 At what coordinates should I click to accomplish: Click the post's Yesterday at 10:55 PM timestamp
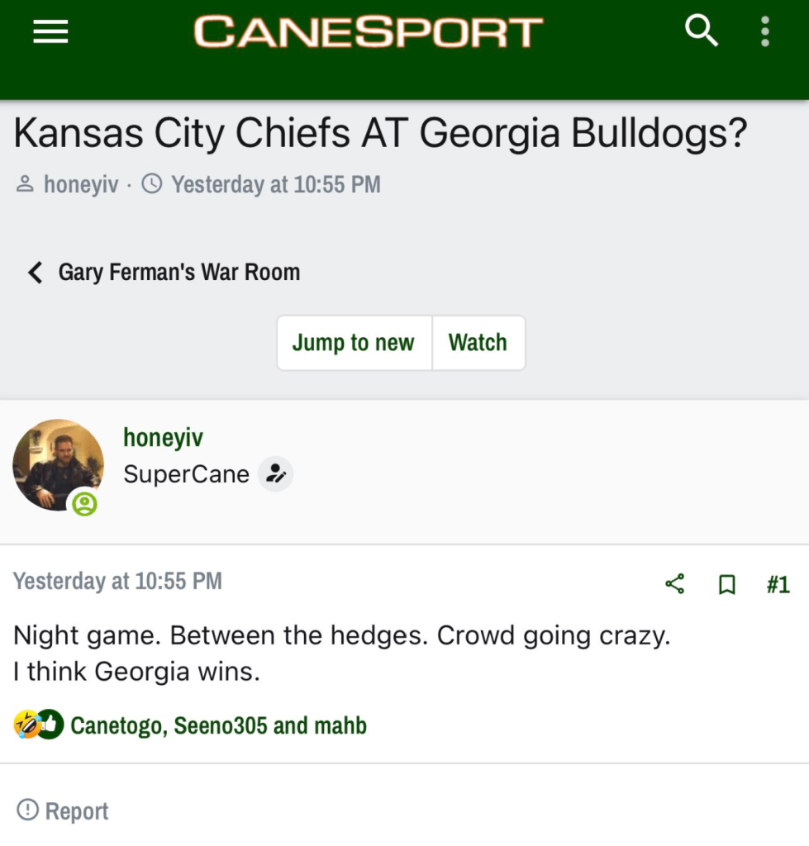click(x=117, y=581)
